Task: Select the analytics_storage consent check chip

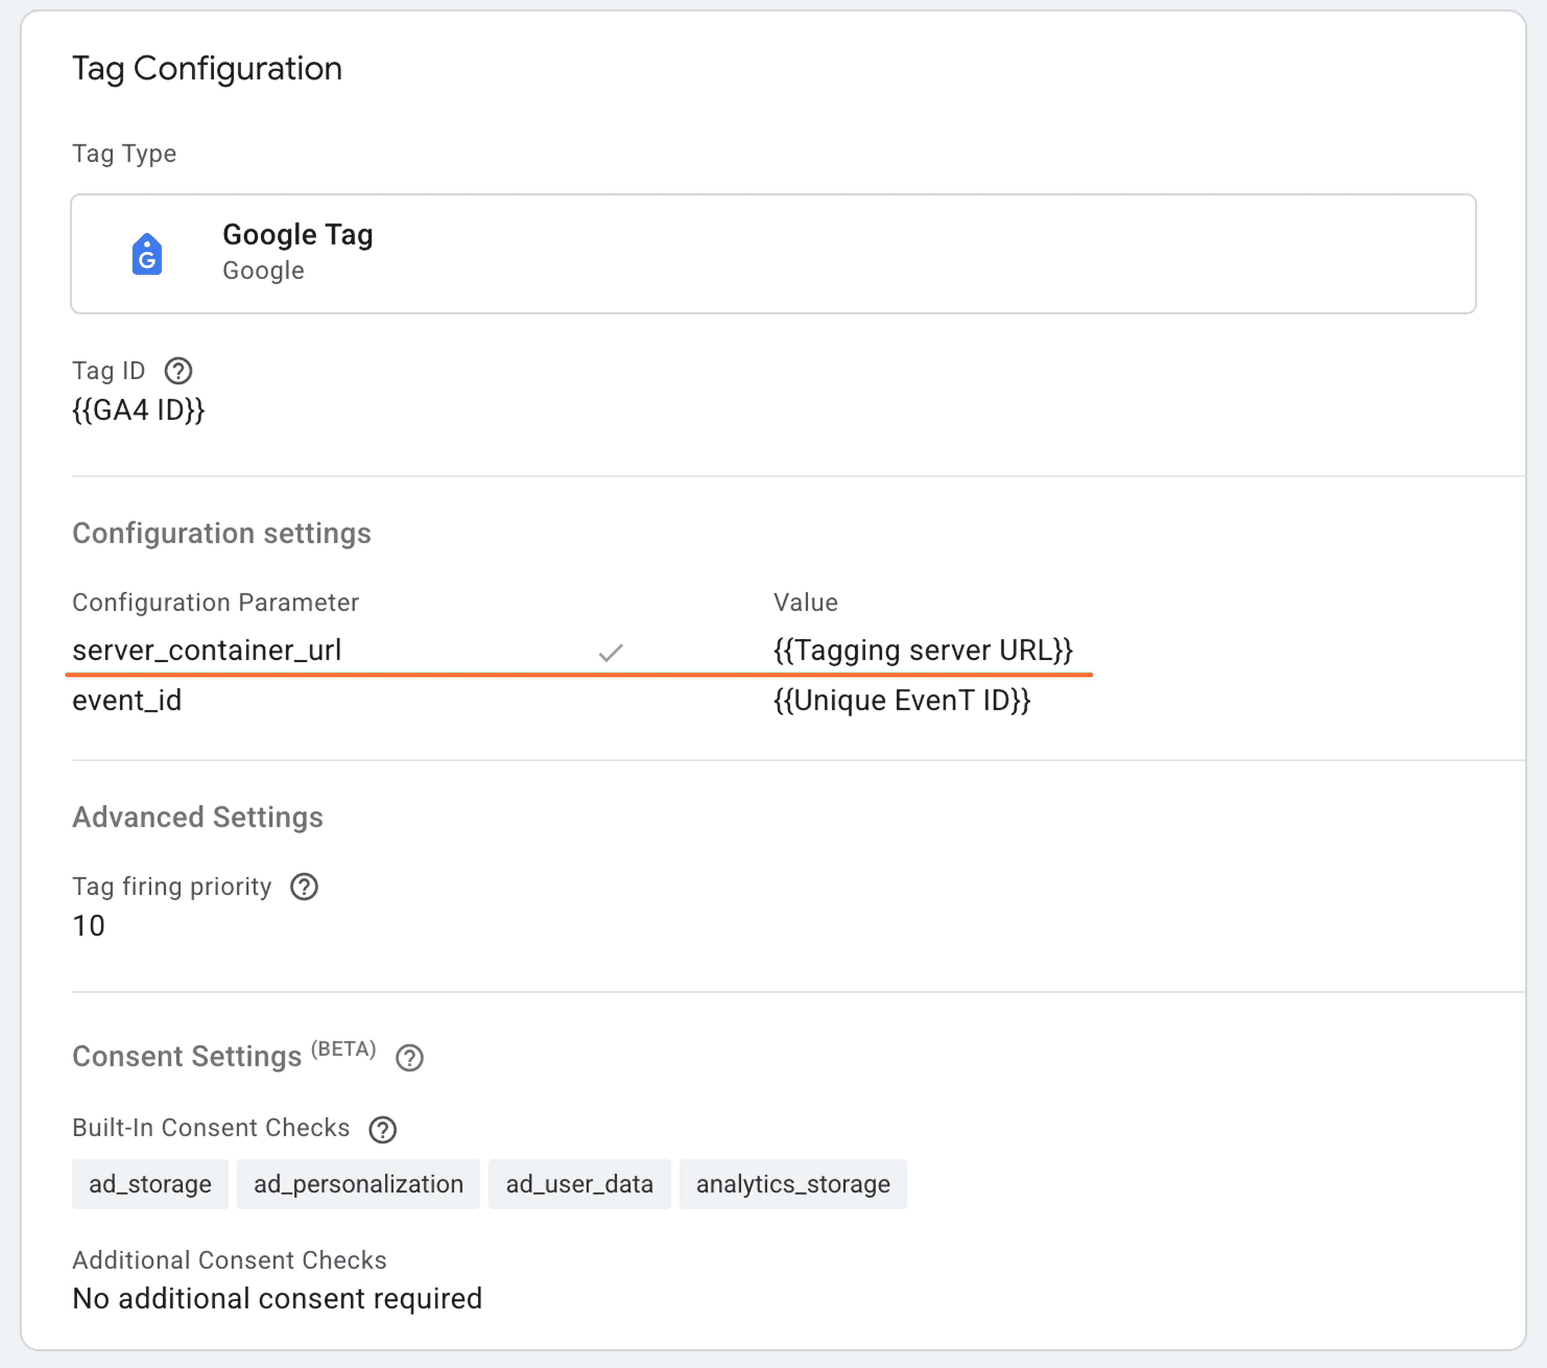Action: pos(792,1184)
